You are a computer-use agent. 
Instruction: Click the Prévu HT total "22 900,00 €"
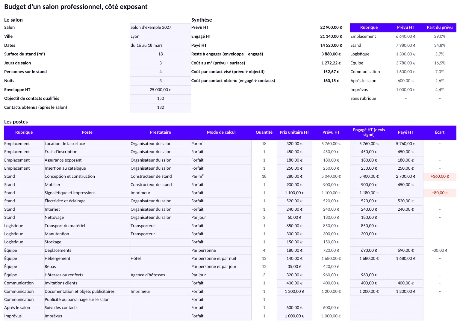[x=331, y=28]
